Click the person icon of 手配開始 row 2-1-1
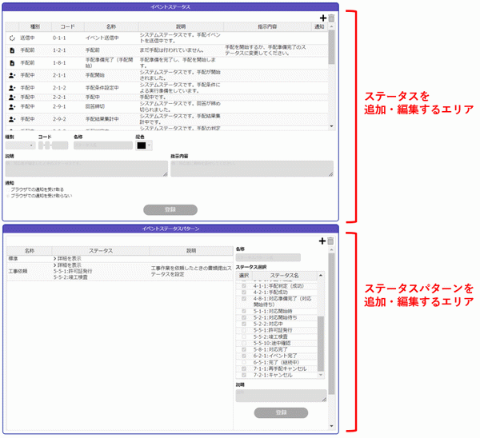The image size is (480, 438). pos(11,75)
